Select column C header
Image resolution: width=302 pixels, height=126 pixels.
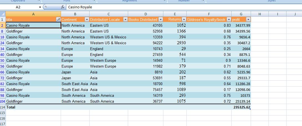109,14
